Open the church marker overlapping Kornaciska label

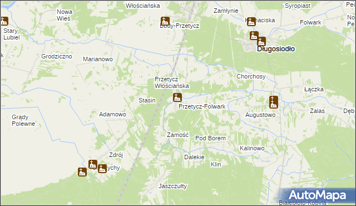point(251,22)
